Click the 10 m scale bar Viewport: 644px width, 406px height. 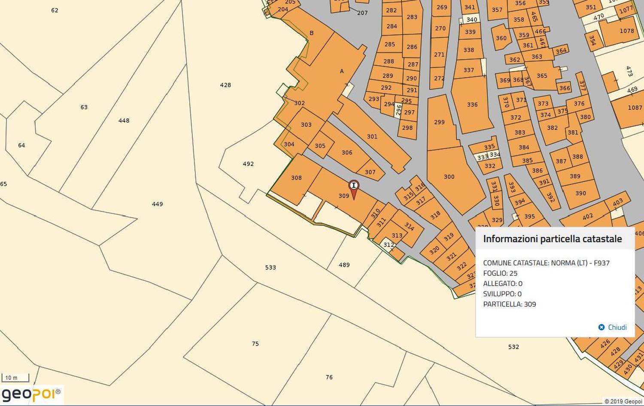click(15, 378)
